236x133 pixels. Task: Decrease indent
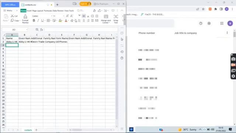(93, 16)
